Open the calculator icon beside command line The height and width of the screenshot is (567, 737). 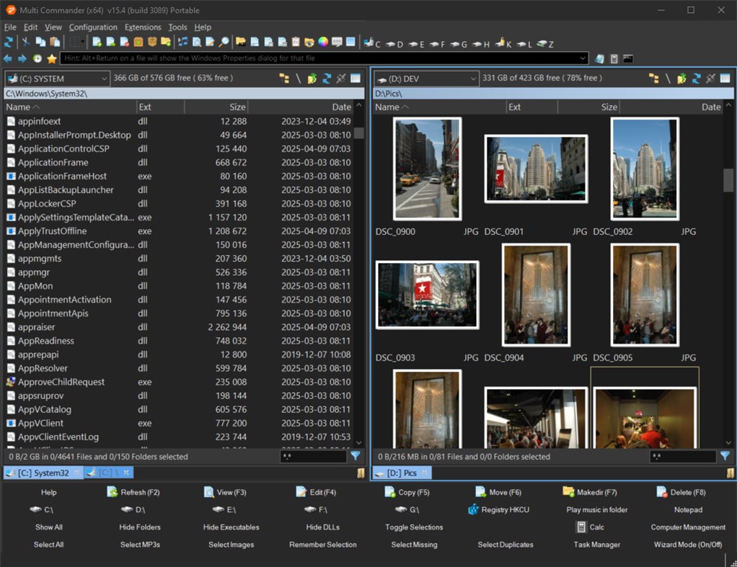click(614, 58)
